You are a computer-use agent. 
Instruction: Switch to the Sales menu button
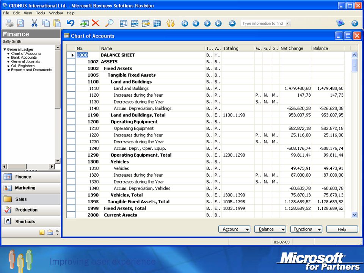(31, 199)
